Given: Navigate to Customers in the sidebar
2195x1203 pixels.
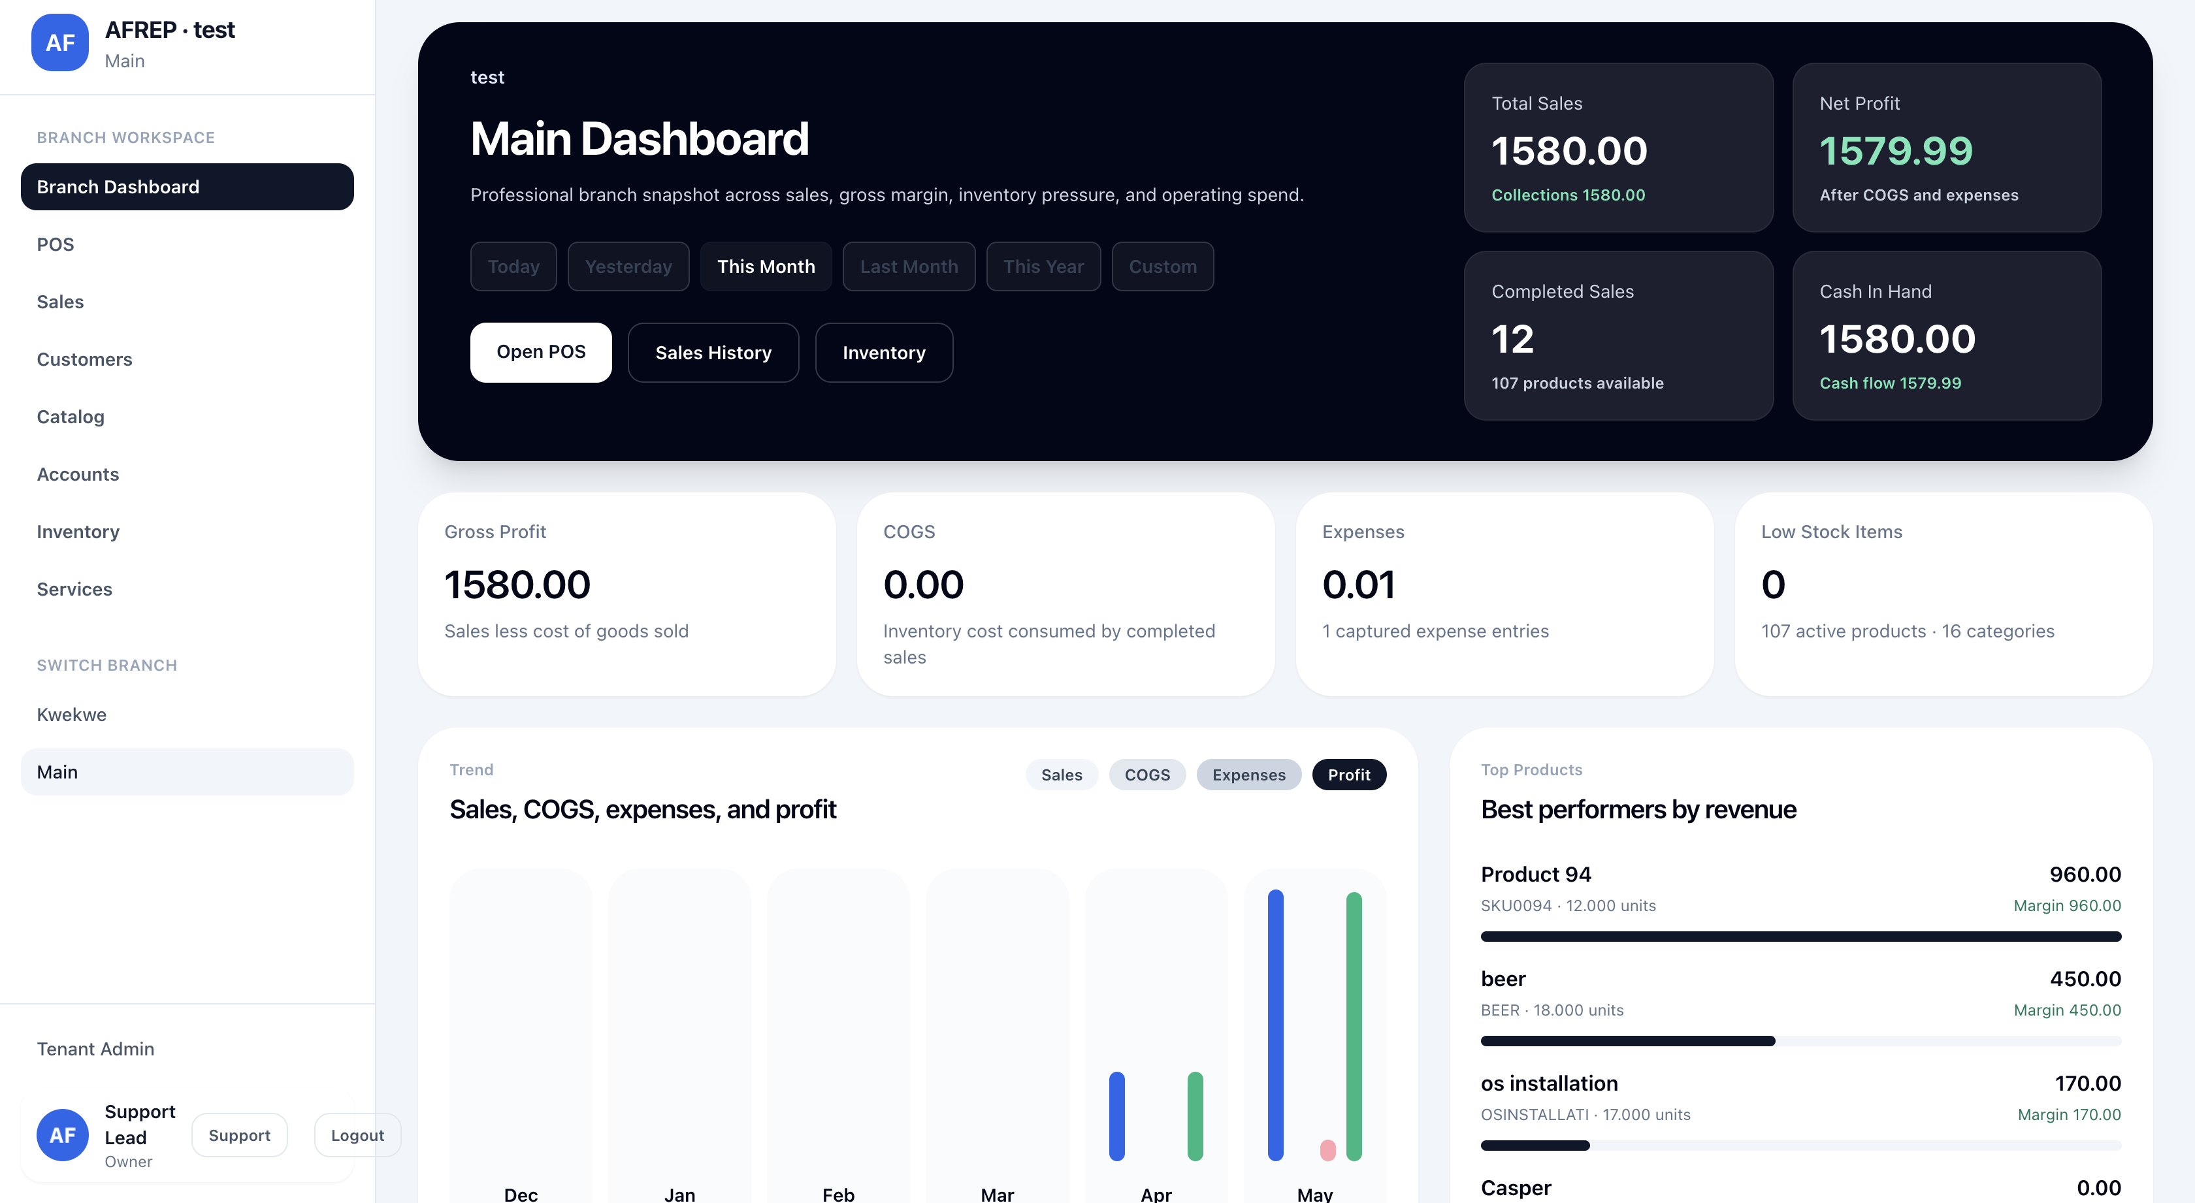Looking at the screenshot, I should pos(187,360).
